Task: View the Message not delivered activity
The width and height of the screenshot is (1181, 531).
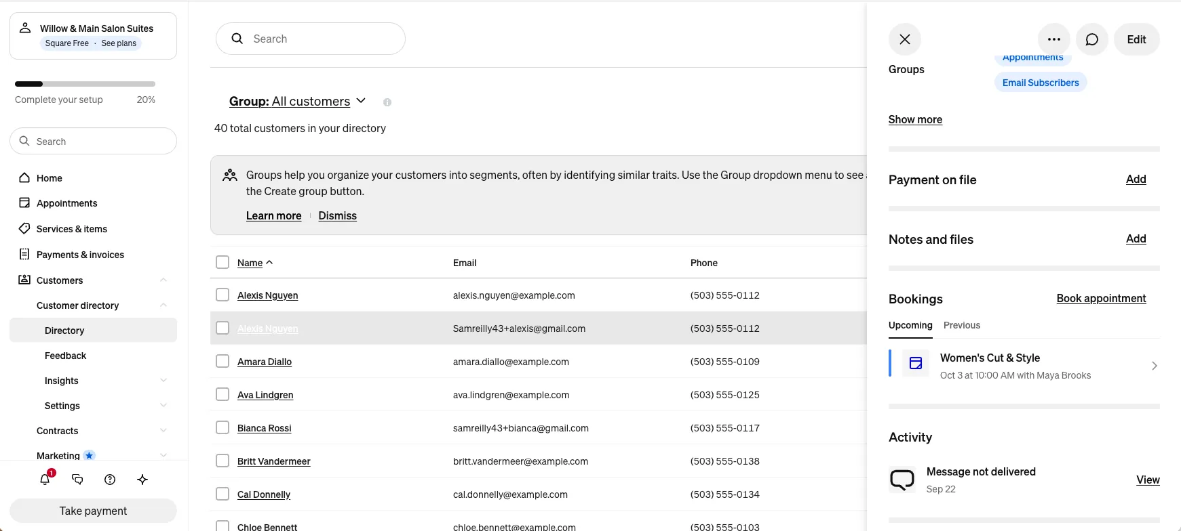Action: point(1148,480)
